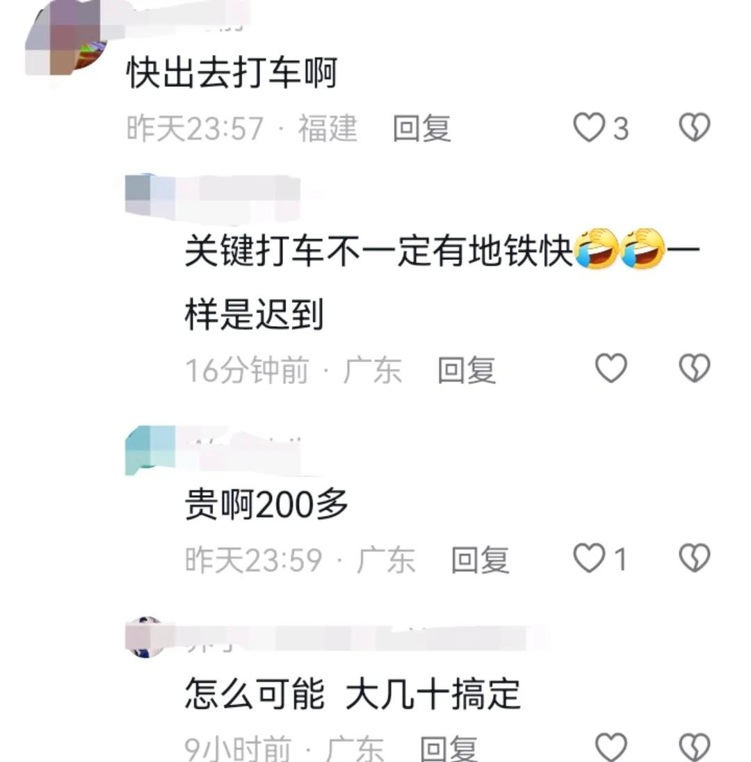
Task: Reply to the 16分钟前 广东 comment
Action: 467,370
